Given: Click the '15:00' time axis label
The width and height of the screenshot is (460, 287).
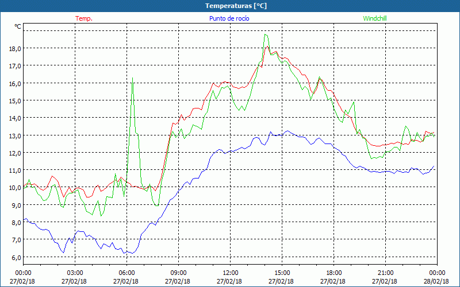Looking at the screenshot, I should 282,273.
